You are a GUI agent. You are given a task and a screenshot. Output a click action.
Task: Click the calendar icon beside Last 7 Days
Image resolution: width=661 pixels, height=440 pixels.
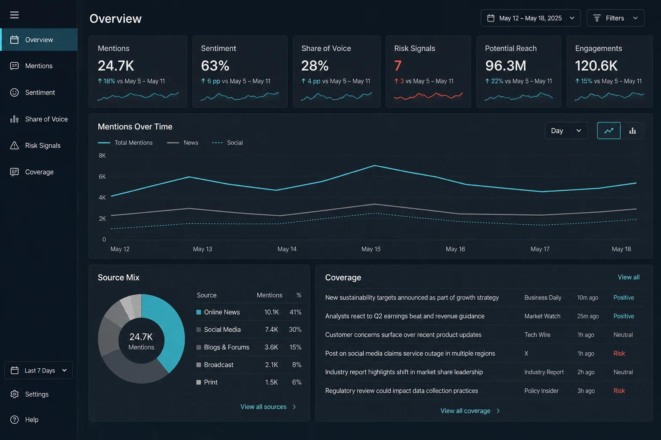pyautogui.click(x=14, y=370)
